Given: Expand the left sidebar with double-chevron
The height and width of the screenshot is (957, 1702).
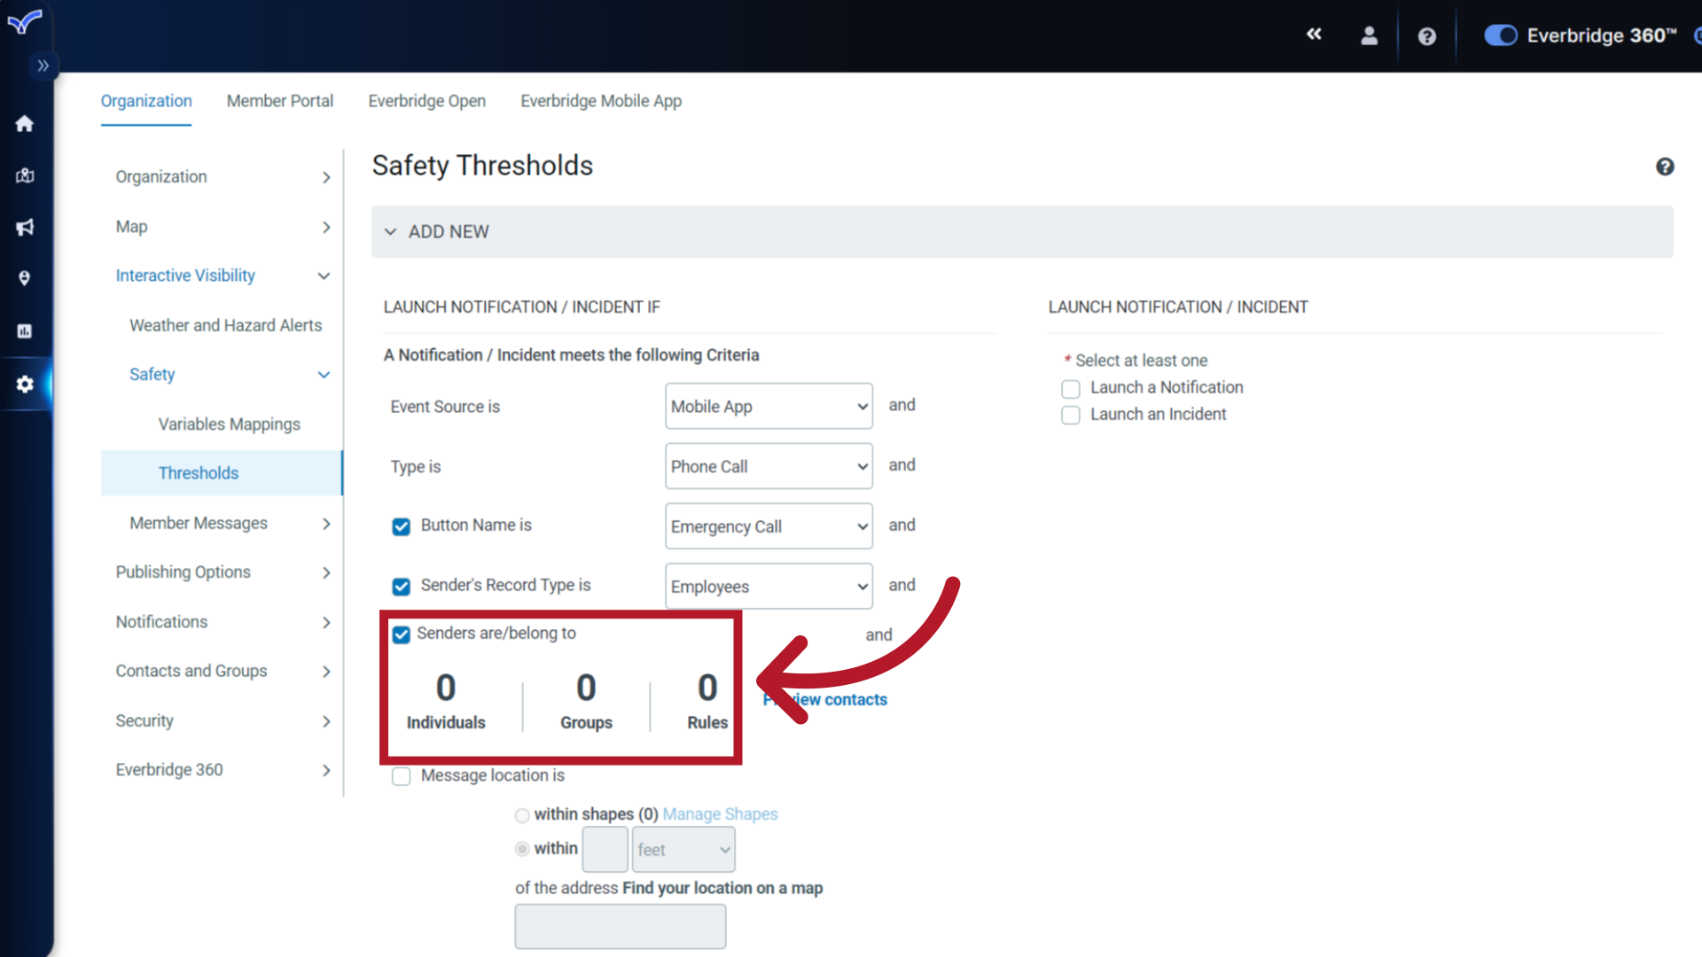Looking at the screenshot, I should coord(43,66).
